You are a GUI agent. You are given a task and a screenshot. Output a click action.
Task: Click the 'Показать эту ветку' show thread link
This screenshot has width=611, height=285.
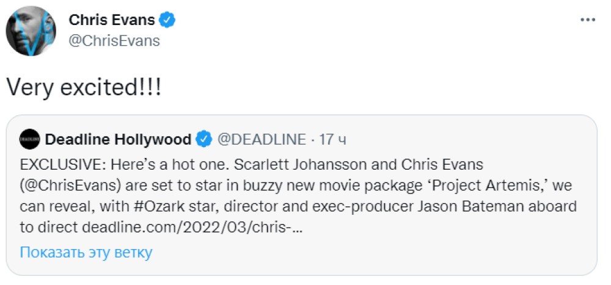(86, 252)
